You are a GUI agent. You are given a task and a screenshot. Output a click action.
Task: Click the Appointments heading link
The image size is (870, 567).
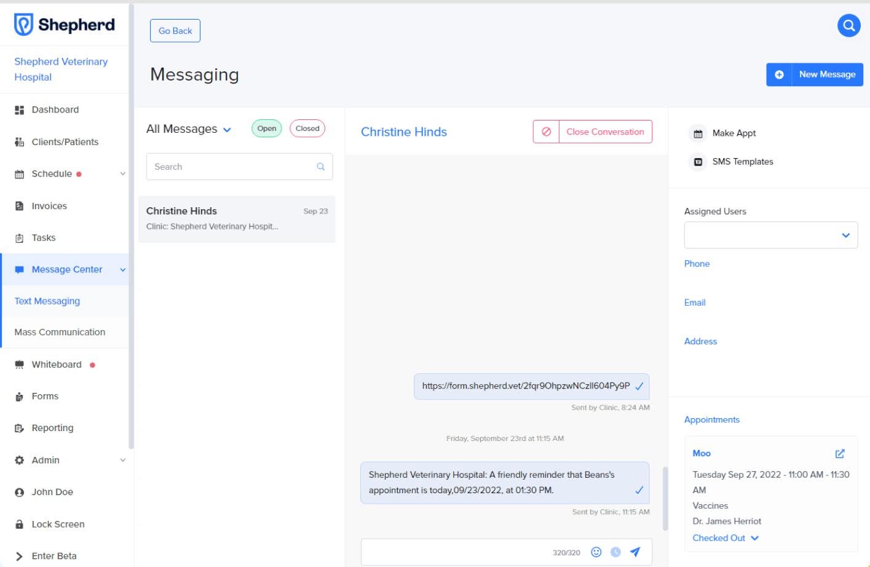712,420
